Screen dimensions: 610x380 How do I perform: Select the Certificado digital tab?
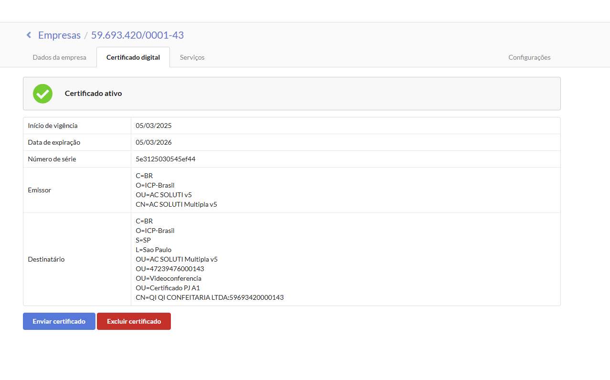coord(133,57)
